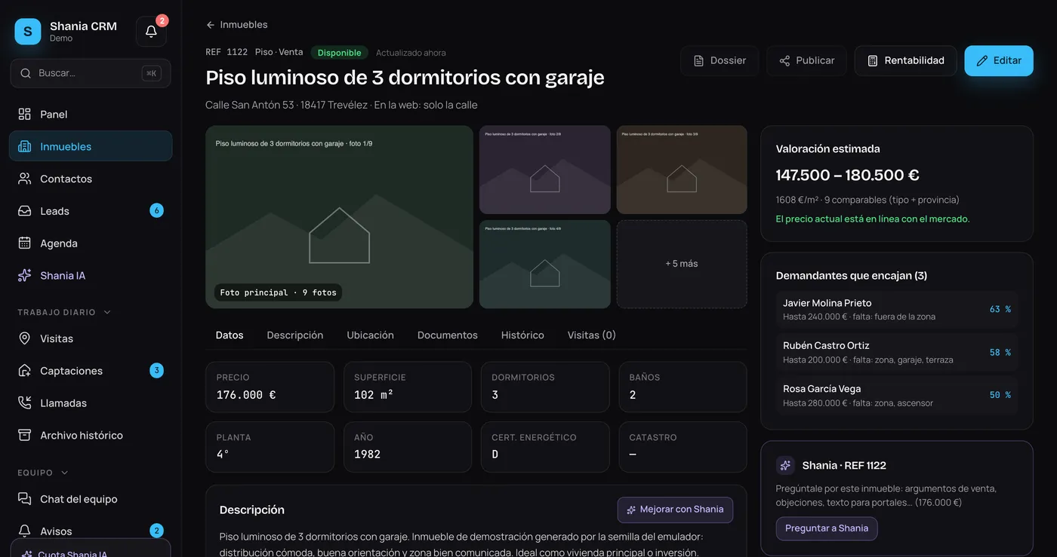
Task: Open the Documentos tab
Action: point(448,335)
